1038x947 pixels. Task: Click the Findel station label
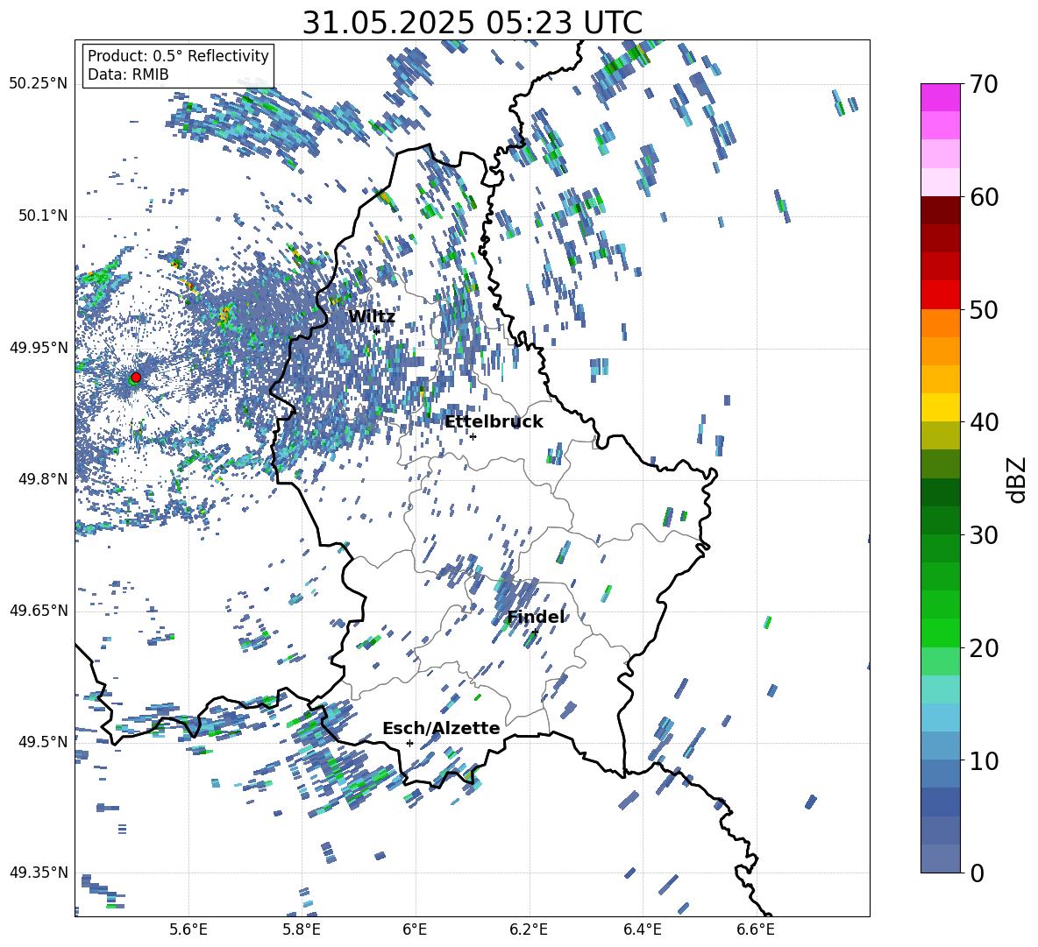pos(536,617)
